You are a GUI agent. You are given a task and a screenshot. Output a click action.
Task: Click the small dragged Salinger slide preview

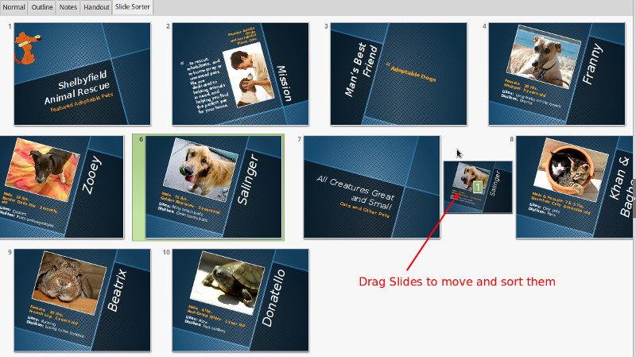[477, 187]
